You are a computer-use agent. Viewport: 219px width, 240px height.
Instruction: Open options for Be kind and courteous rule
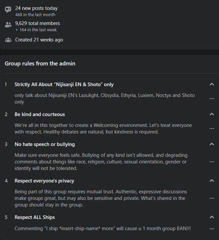(212, 129)
